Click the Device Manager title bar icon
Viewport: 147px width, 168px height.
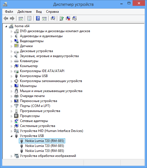[x=5, y=4]
